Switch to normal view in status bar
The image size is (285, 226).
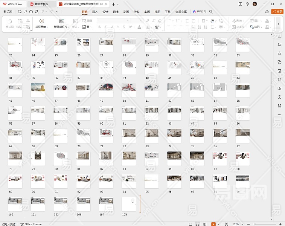click(x=191, y=224)
